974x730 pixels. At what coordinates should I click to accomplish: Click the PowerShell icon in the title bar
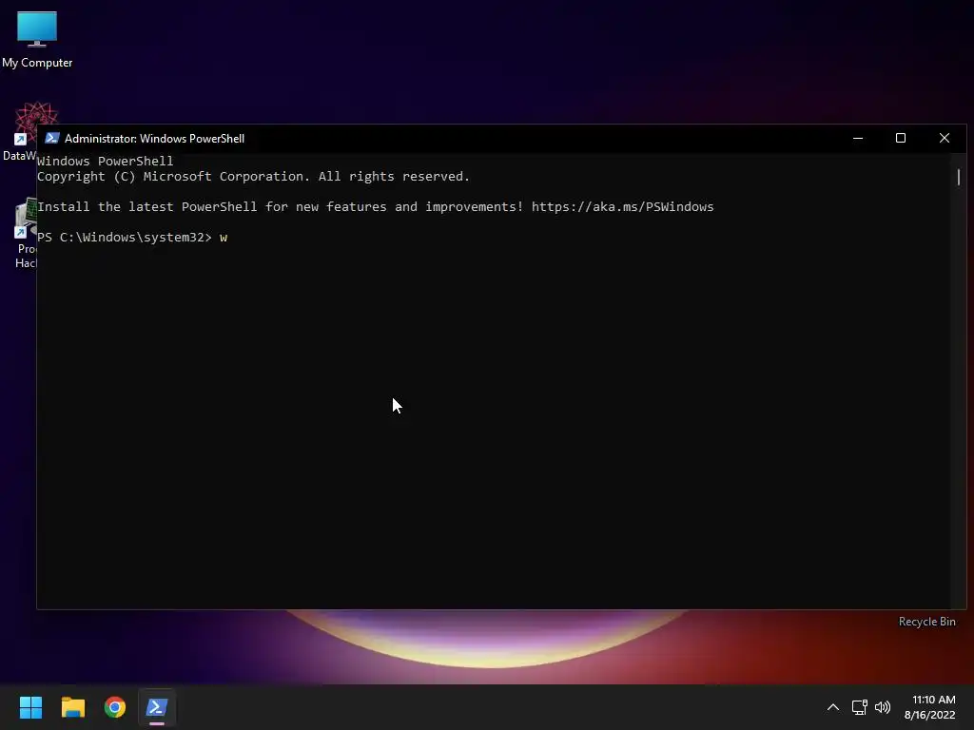(52, 138)
